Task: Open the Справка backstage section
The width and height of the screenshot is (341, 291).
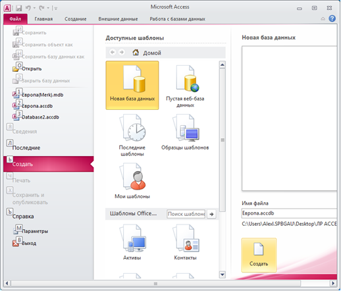Action: pos(23,217)
